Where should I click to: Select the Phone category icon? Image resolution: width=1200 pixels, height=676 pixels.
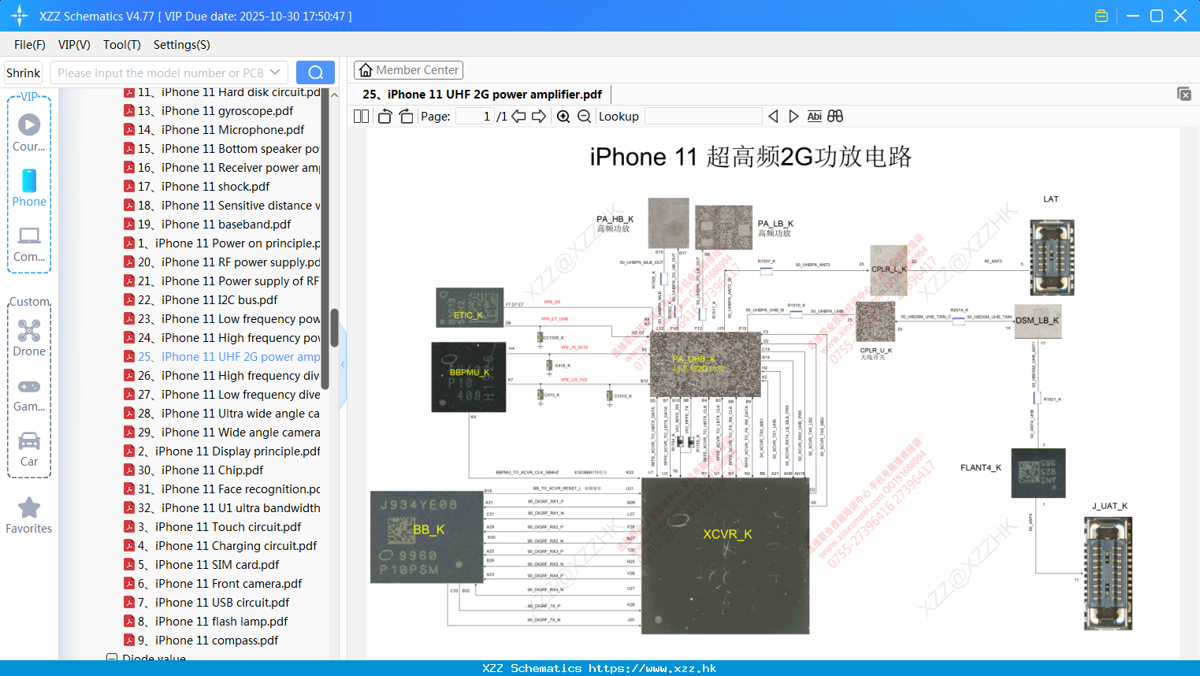click(x=29, y=188)
